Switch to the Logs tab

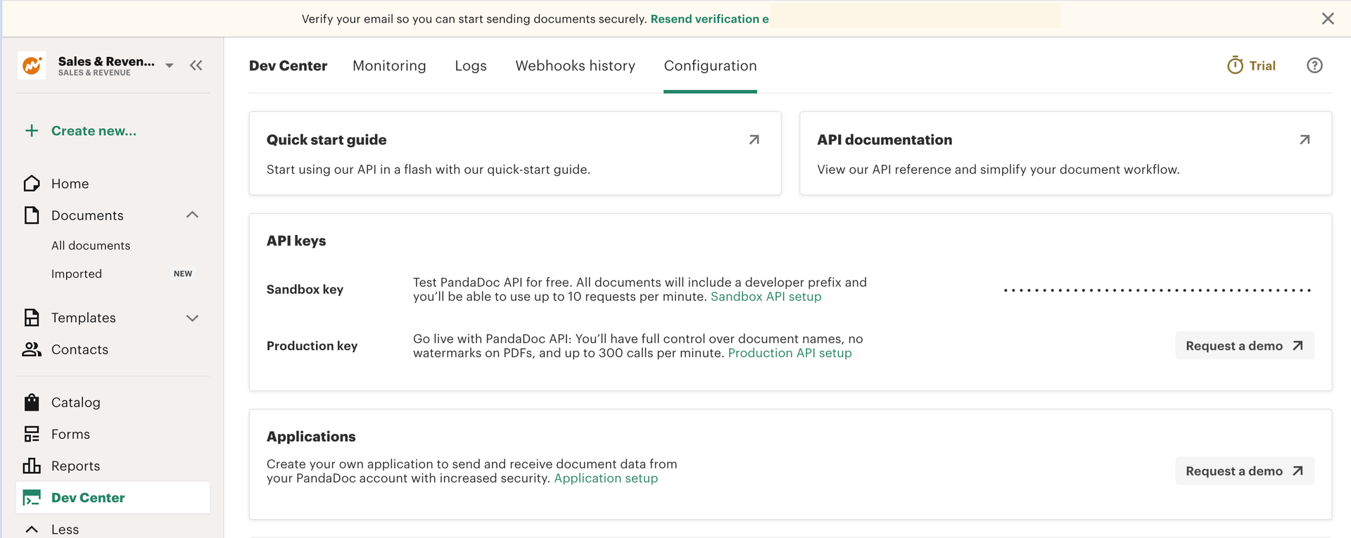(x=471, y=65)
